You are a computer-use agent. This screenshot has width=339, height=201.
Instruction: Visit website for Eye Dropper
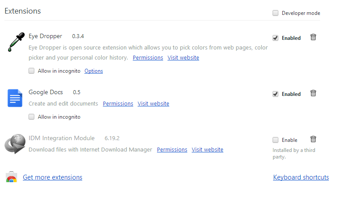[x=183, y=58]
